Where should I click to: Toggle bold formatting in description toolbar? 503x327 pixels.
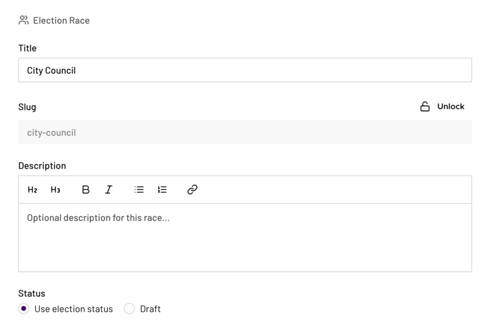pyautogui.click(x=85, y=190)
